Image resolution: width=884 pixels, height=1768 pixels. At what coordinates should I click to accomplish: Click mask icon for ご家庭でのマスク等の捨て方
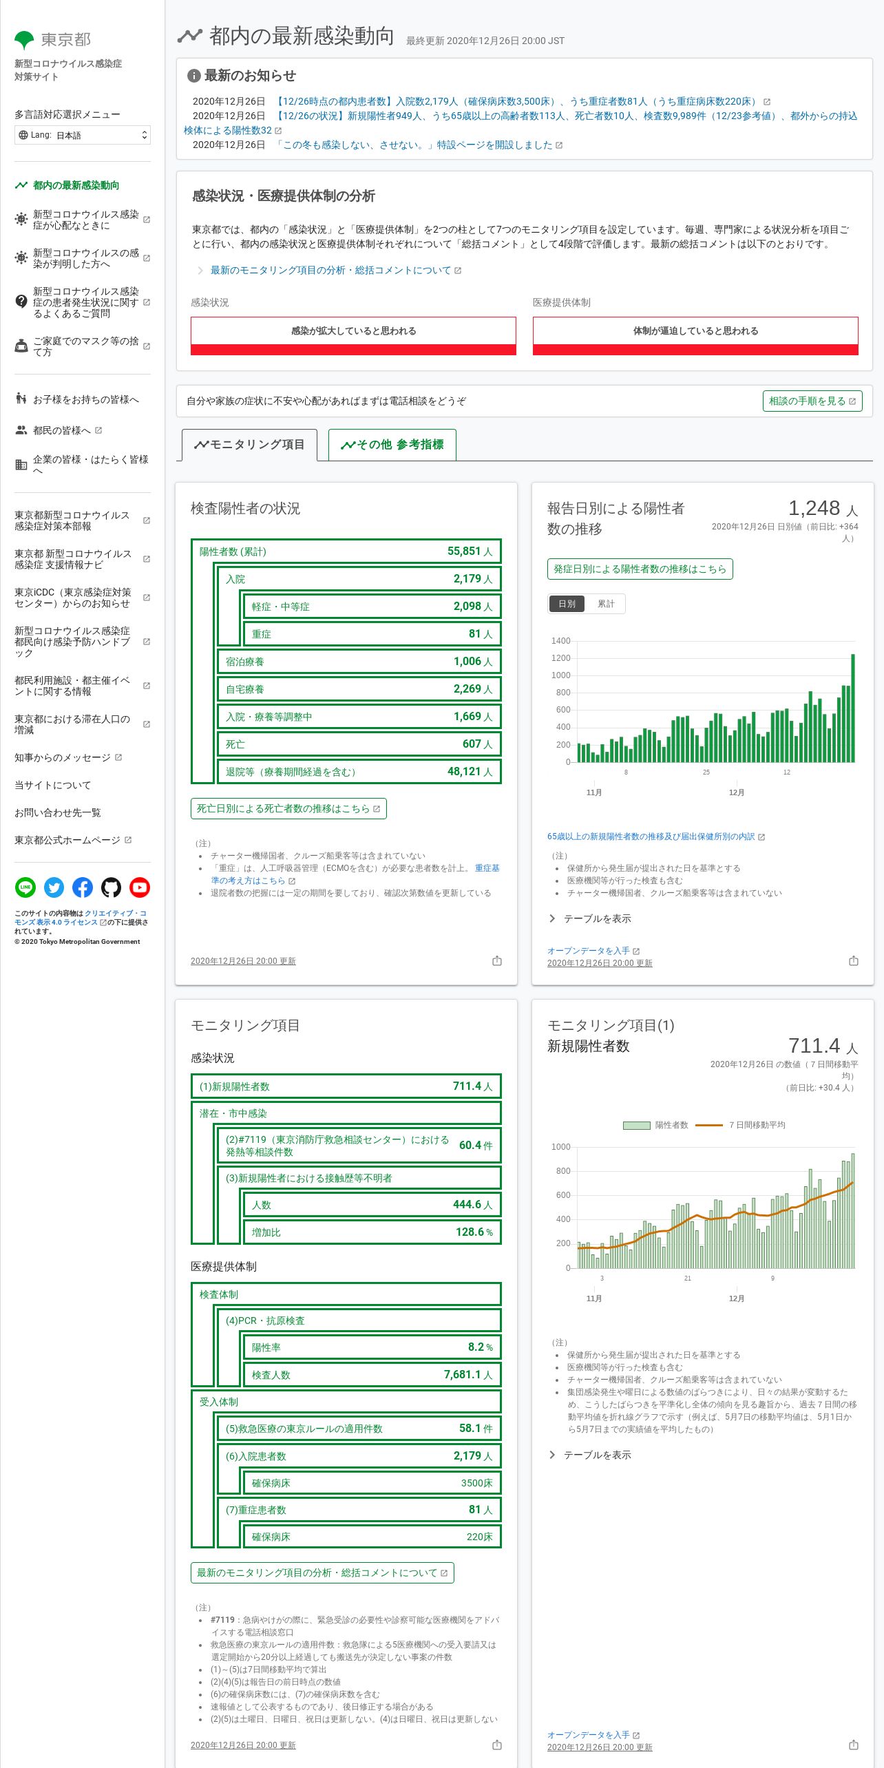click(x=21, y=346)
